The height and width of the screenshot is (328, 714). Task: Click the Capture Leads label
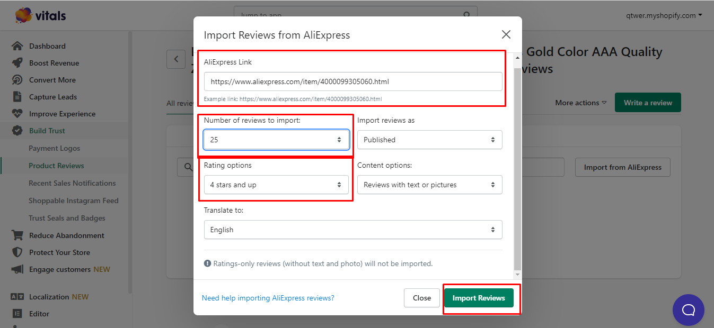pyautogui.click(x=53, y=97)
